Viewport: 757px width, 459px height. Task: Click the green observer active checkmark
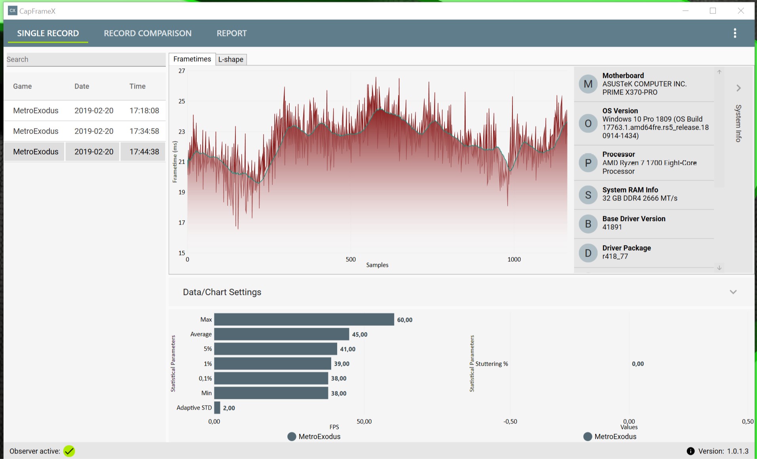click(69, 451)
